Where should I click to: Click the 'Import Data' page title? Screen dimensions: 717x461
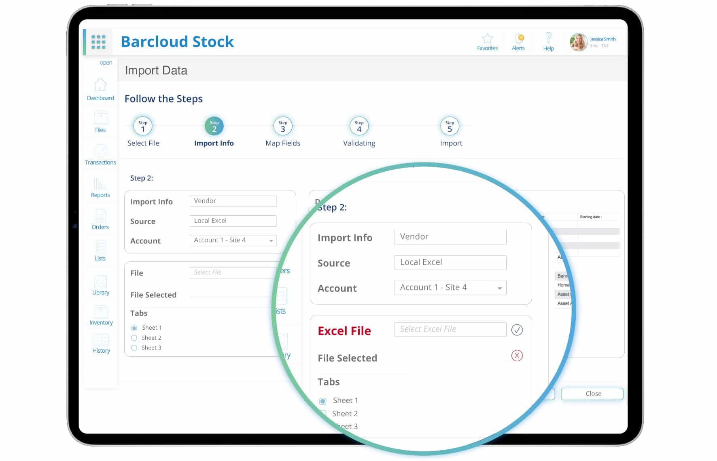[156, 71]
